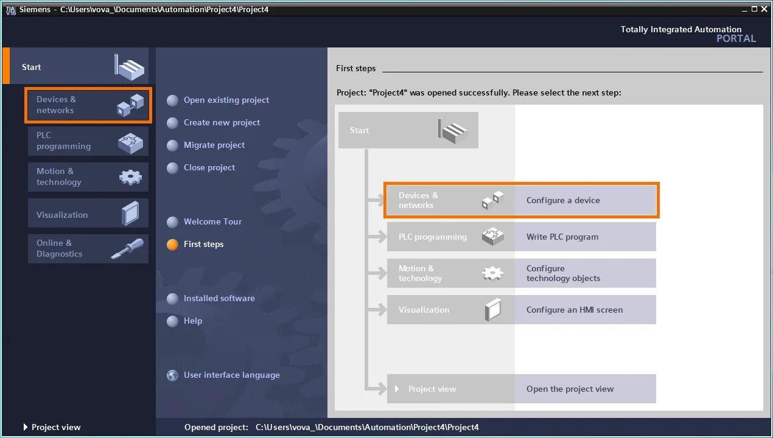
Task: Click the bullet next to Create new project
Action: (x=173, y=123)
